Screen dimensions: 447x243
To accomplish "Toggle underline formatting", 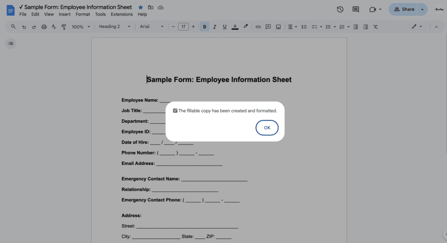I will tap(225, 27).
